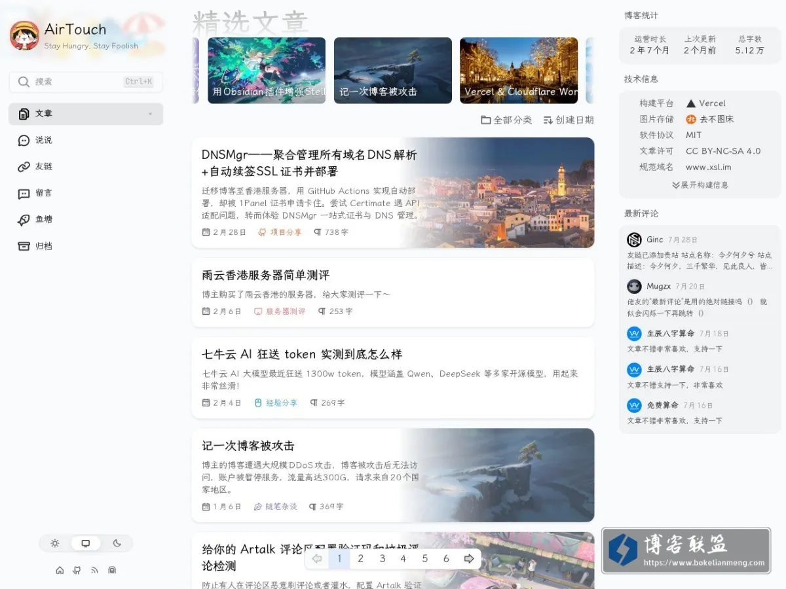Screen dimensions: 786x589
Task: Open the CC BY-NC-SA 4.0 license link
Action: coord(723,151)
